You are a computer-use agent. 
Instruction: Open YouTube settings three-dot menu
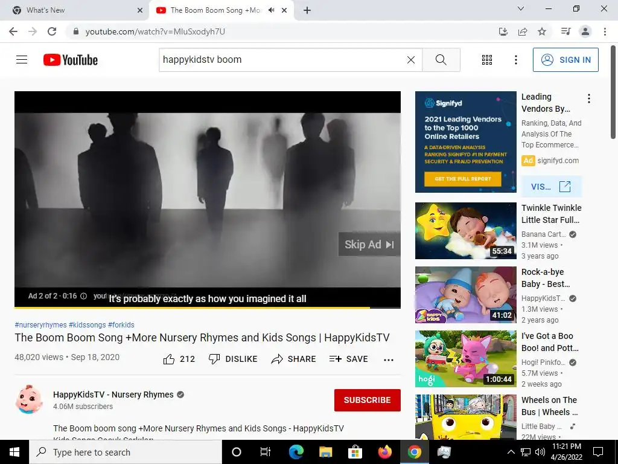[x=515, y=60]
